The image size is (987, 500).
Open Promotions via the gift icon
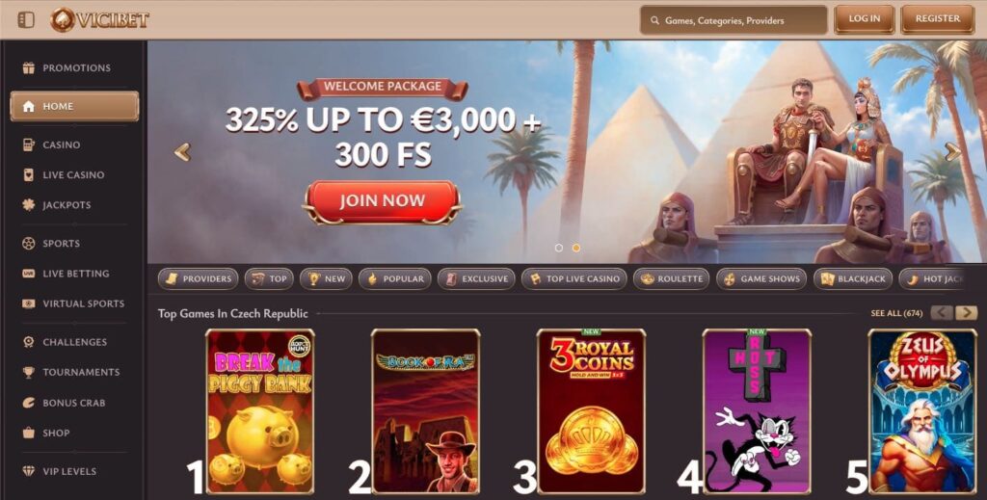pos(28,68)
